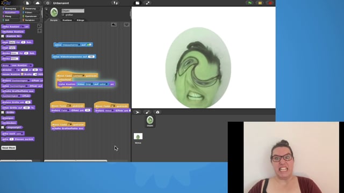
Task: Click the schalte Grafikeffekte aus palette block
Action: click(x=18, y=91)
